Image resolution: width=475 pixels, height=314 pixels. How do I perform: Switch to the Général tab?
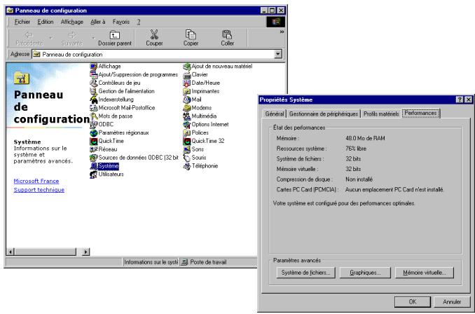[275, 114]
